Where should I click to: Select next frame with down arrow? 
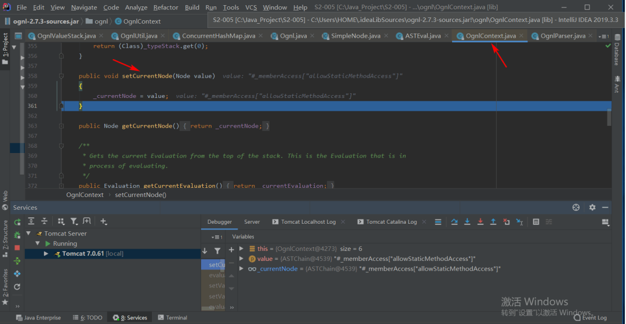coord(205,251)
